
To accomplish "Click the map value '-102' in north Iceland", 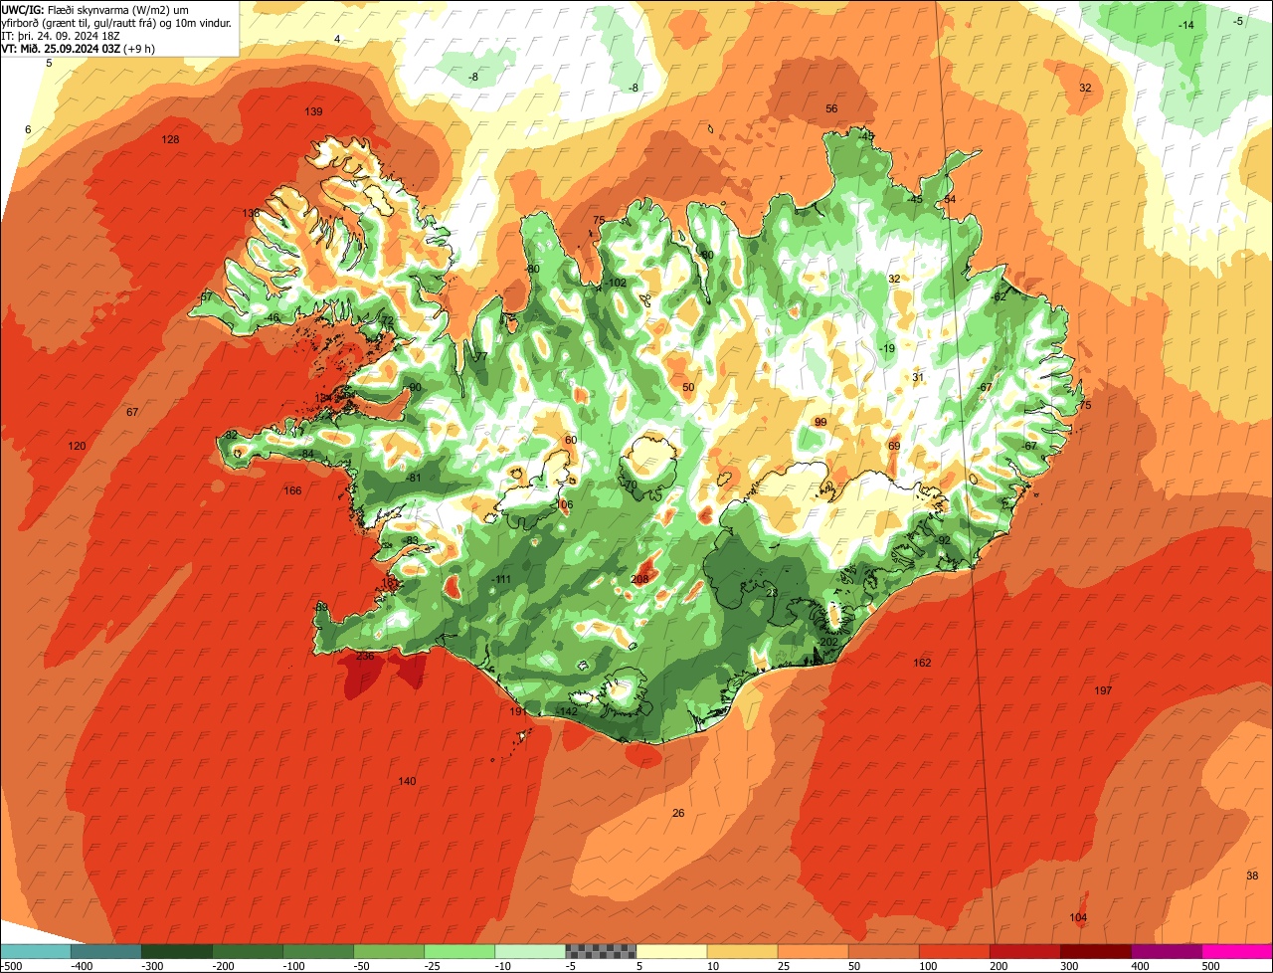I will tap(616, 283).
